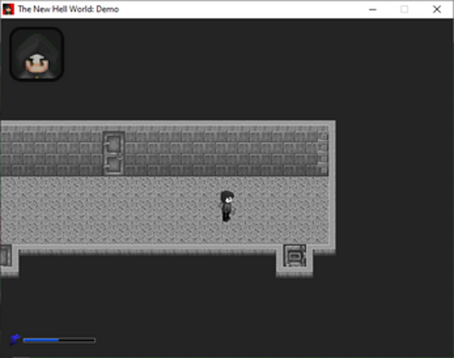Close the New Hell World window
This screenshot has height=358, width=454.
coord(437,9)
